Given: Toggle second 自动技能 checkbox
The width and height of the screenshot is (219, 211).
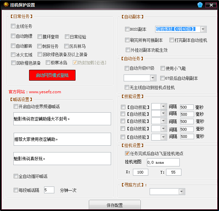Looking at the screenshot, I should [123, 114].
